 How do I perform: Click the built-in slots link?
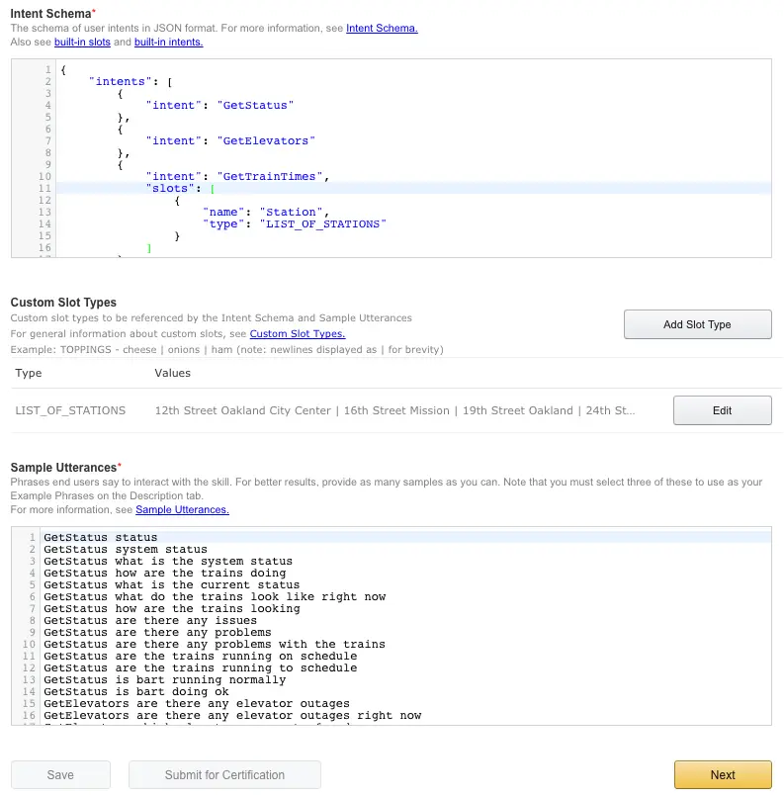(82, 42)
